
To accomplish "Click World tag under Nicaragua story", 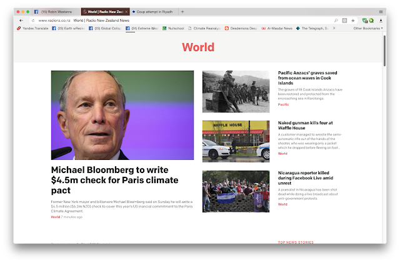I will 282,204.
